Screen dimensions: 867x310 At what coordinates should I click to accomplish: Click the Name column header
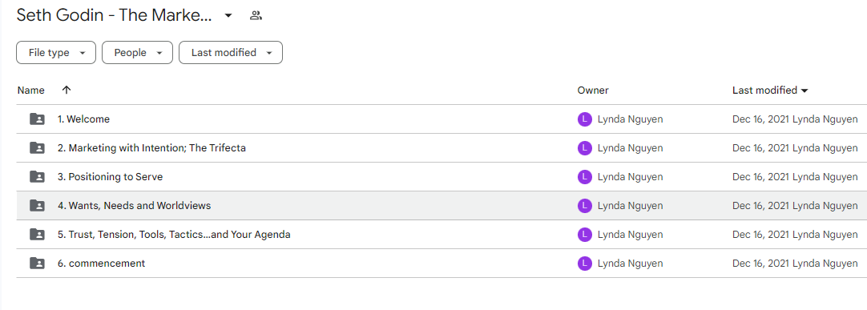(x=31, y=90)
